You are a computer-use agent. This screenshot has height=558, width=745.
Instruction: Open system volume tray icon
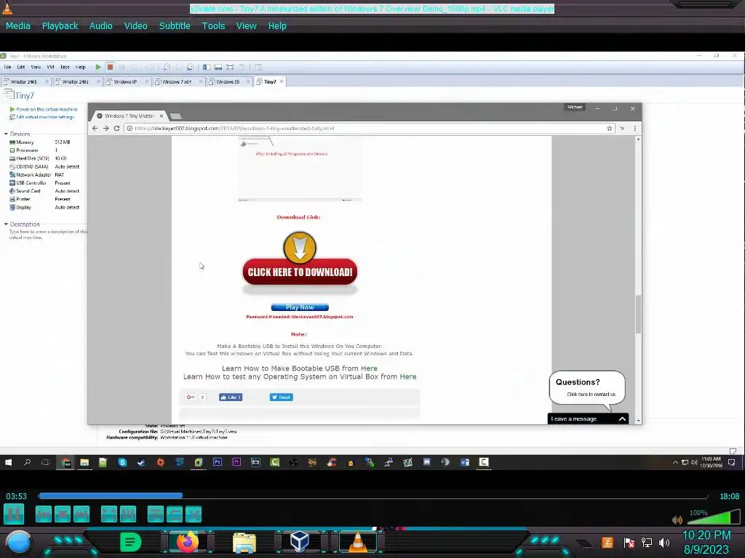[664, 542]
